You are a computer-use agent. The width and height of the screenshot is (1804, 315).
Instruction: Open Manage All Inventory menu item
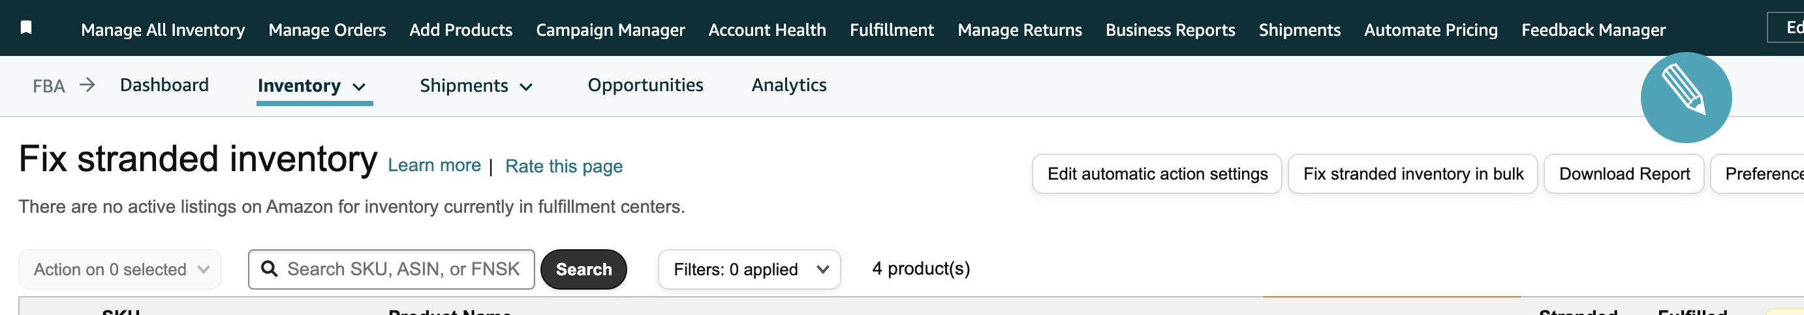(163, 30)
